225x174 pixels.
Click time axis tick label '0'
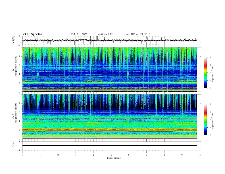(x=22, y=155)
